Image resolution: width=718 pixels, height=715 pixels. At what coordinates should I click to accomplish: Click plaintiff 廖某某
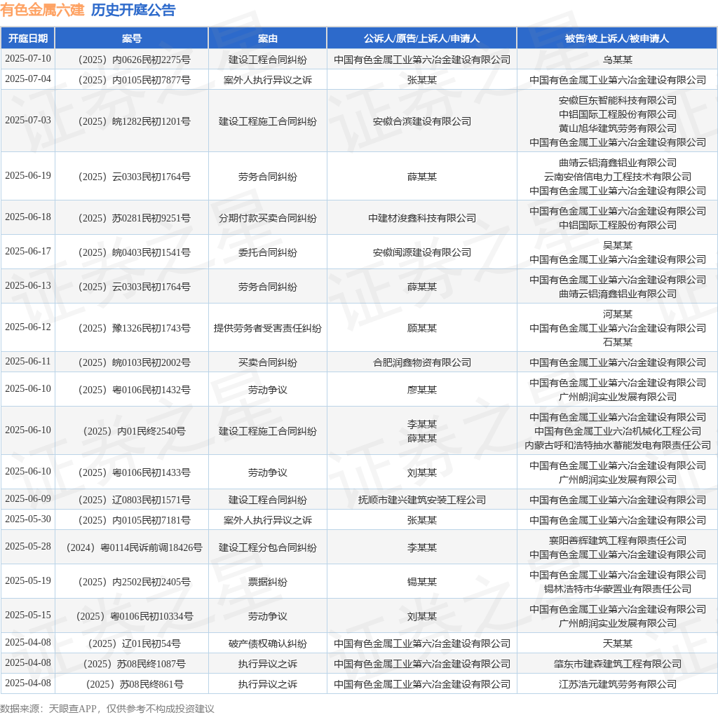coord(421,390)
